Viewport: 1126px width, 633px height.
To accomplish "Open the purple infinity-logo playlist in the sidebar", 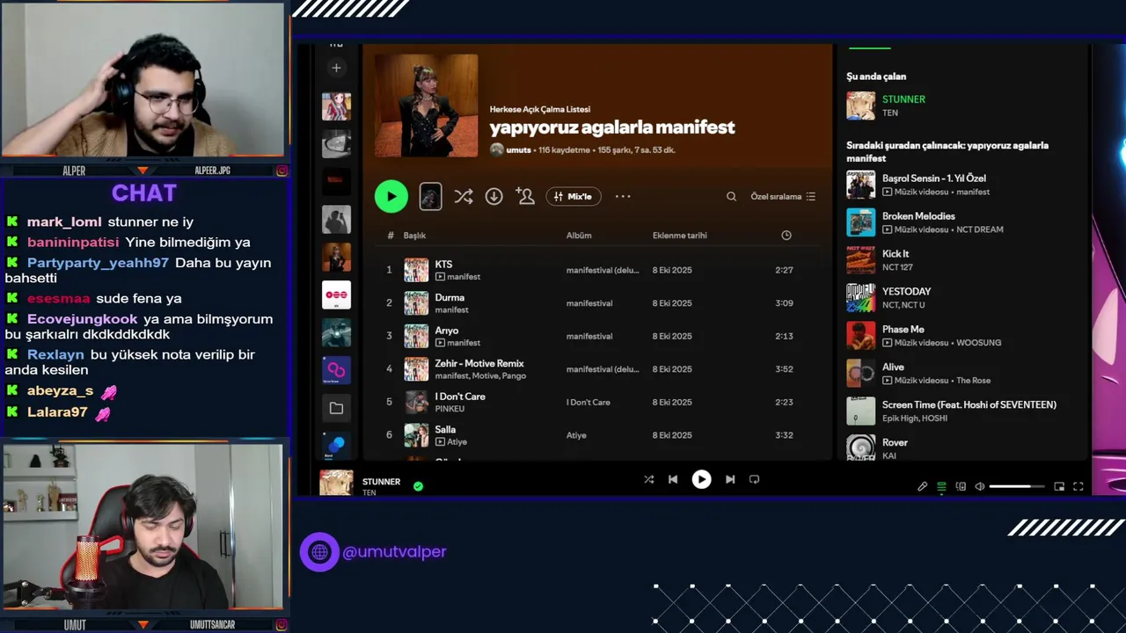I will pos(336,371).
